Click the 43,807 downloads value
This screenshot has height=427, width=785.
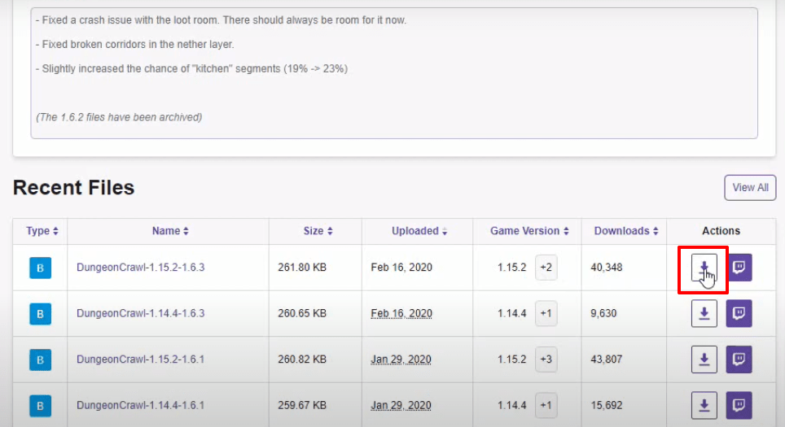pyautogui.click(x=607, y=359)
